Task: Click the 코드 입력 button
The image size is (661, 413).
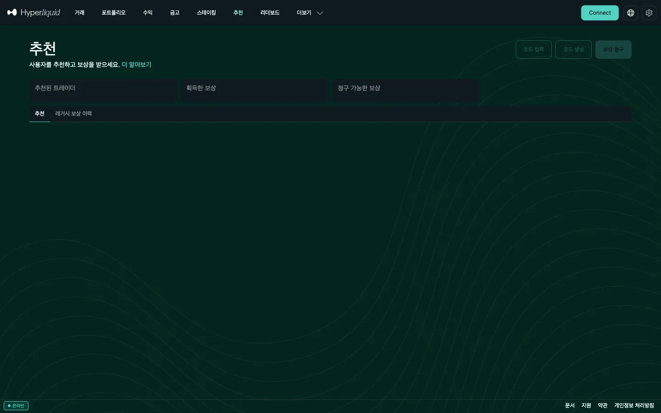Action: (x=533, y=50)
